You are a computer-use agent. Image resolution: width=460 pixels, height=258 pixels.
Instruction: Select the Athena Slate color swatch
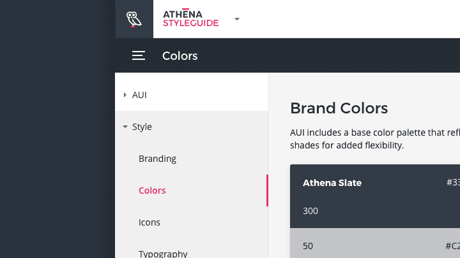[x=332, y=183]
